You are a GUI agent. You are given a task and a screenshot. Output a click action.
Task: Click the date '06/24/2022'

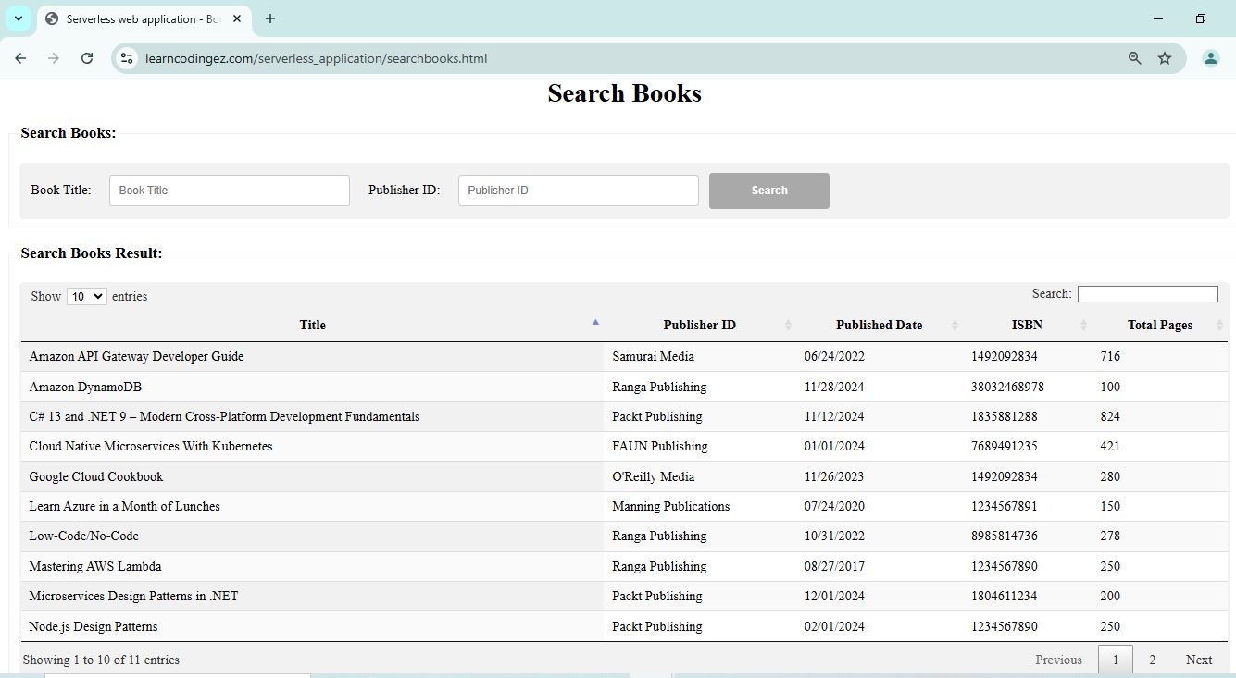pyautogui.click(x=834, y=356)
